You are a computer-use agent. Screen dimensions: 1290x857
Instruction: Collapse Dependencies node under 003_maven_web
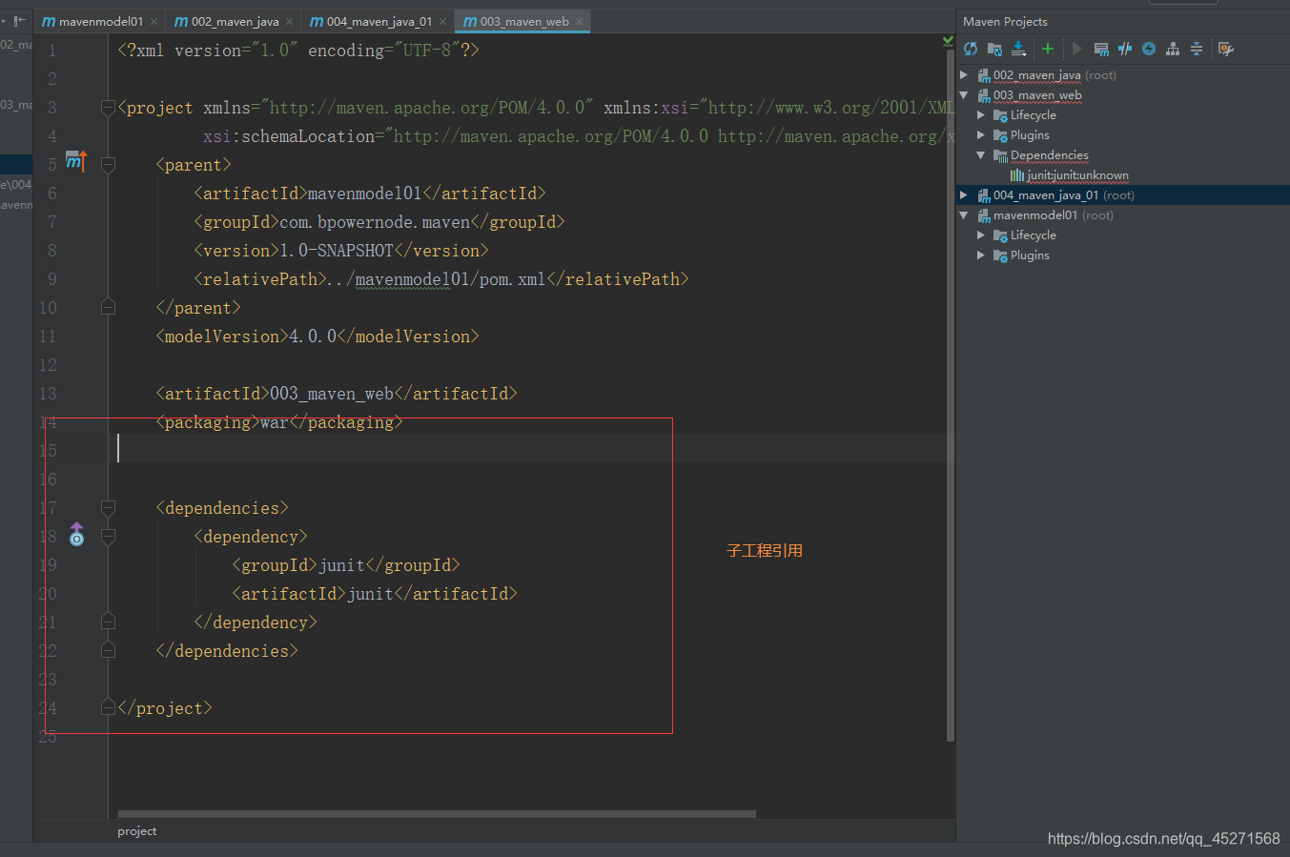981,154
